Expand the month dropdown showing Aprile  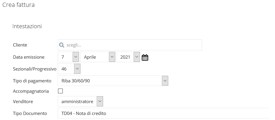pos(98,57)
